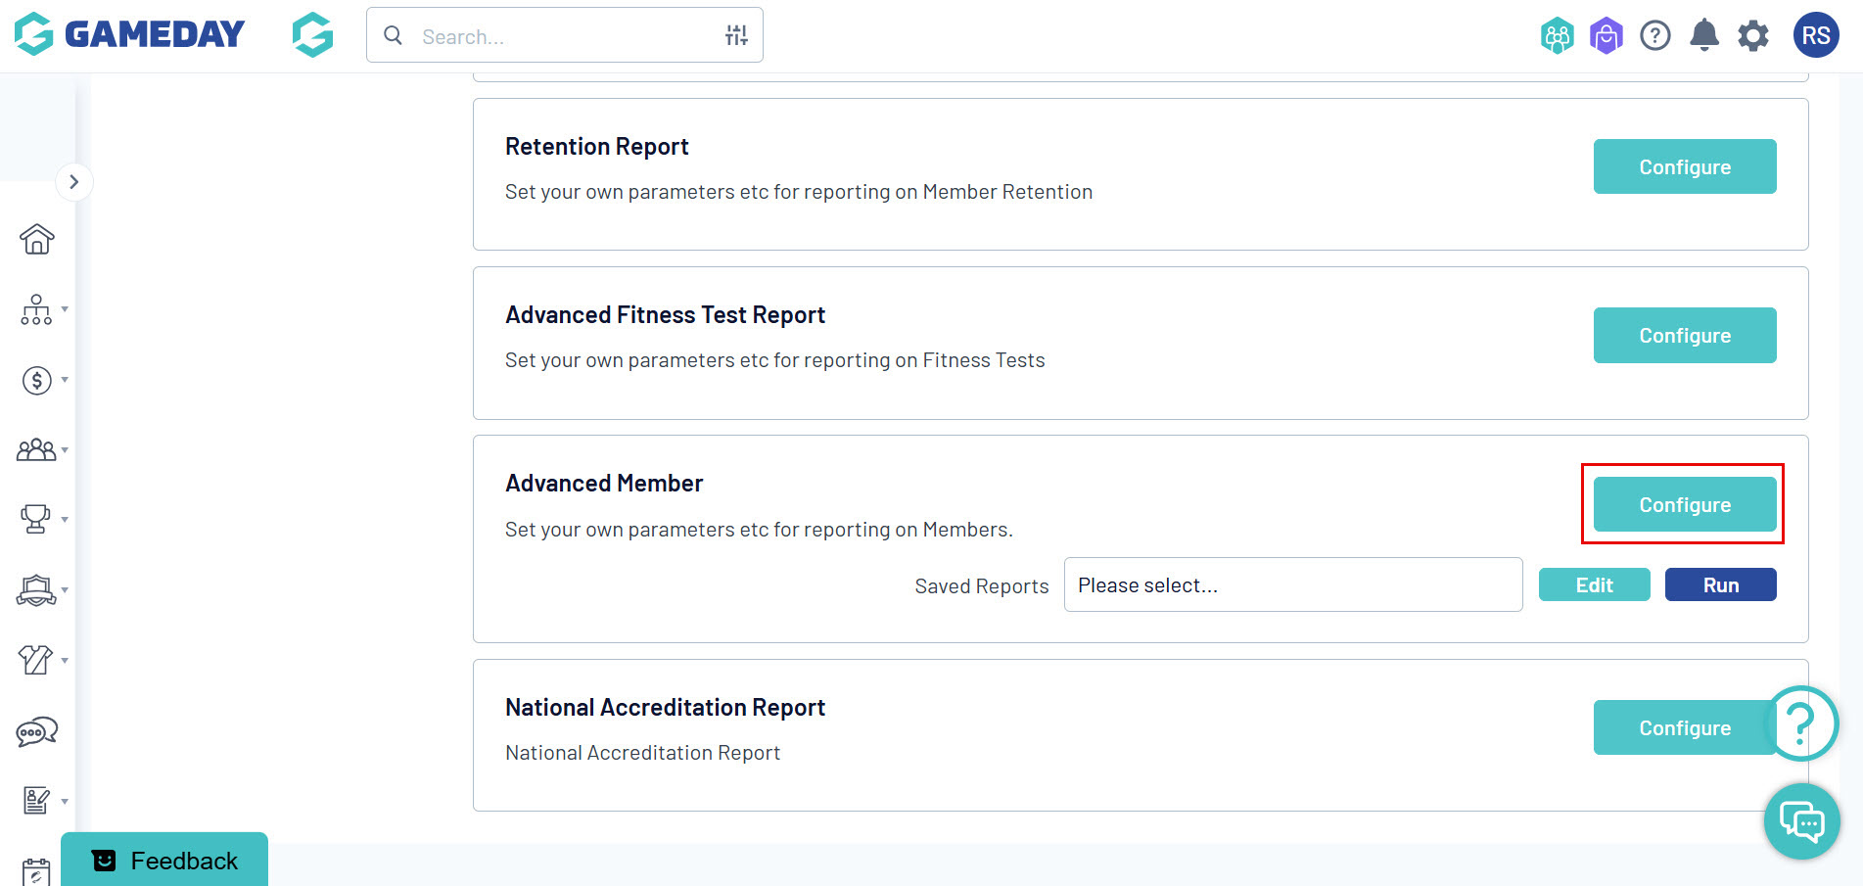1863x886 pixels.
Task: Open the members group sidebar icon
Action: point(37,450)
